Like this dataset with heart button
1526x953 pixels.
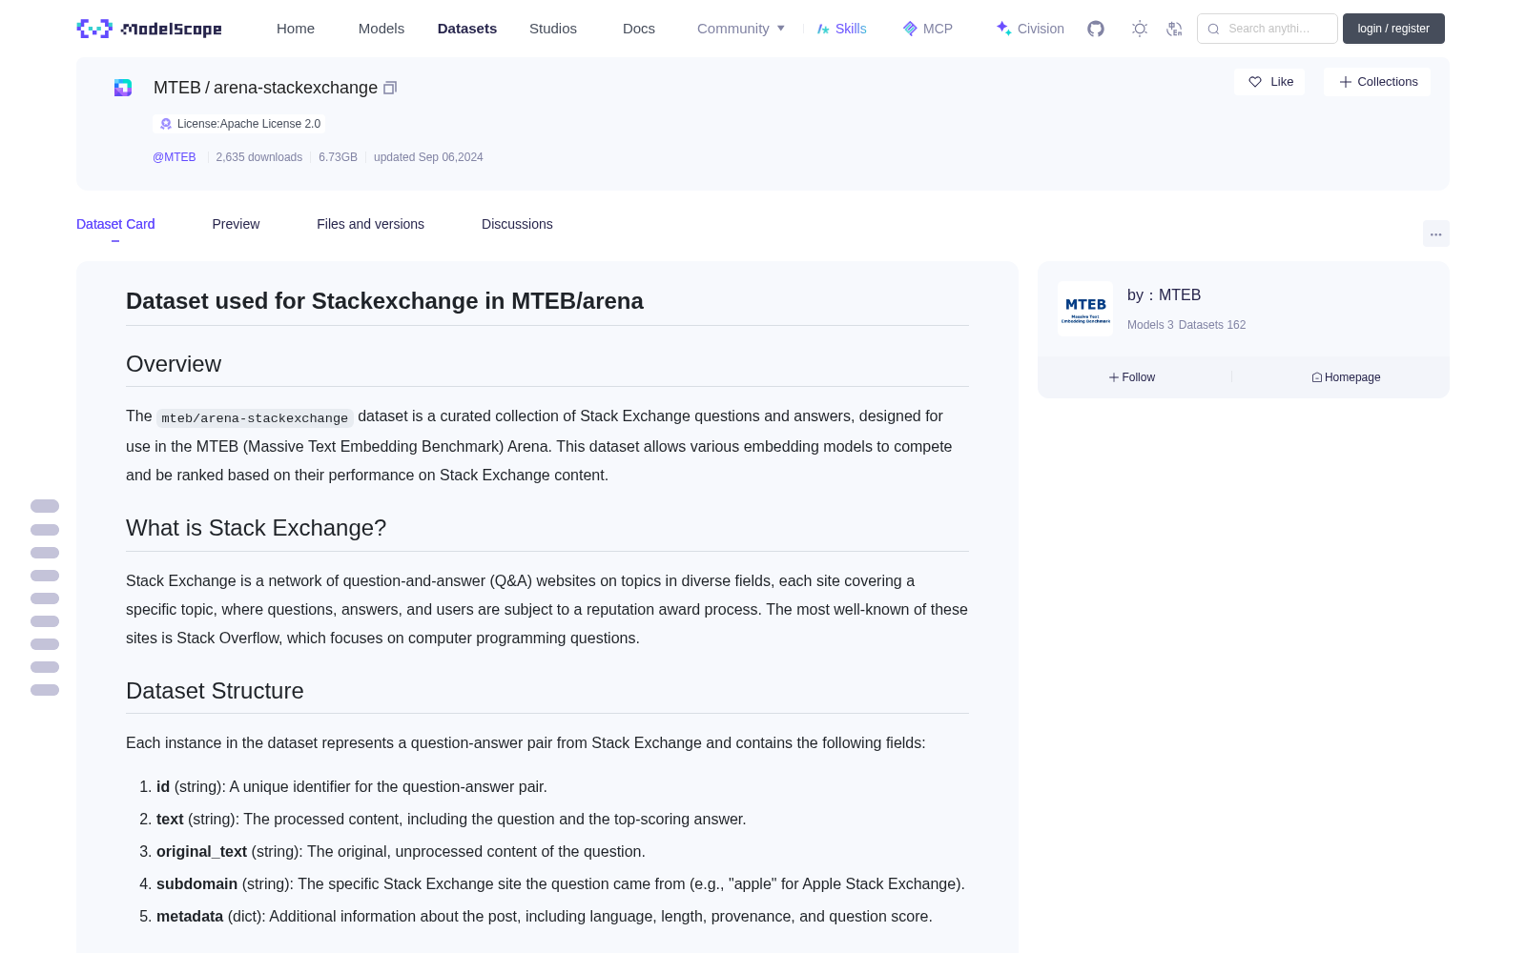1269,82
